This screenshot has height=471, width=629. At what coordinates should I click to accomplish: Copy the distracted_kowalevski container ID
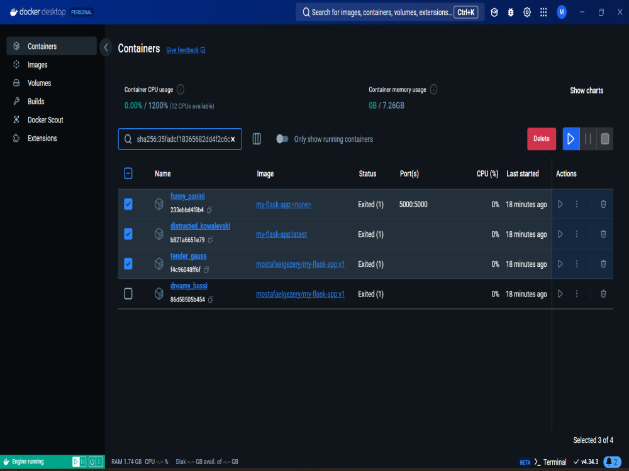210,239
